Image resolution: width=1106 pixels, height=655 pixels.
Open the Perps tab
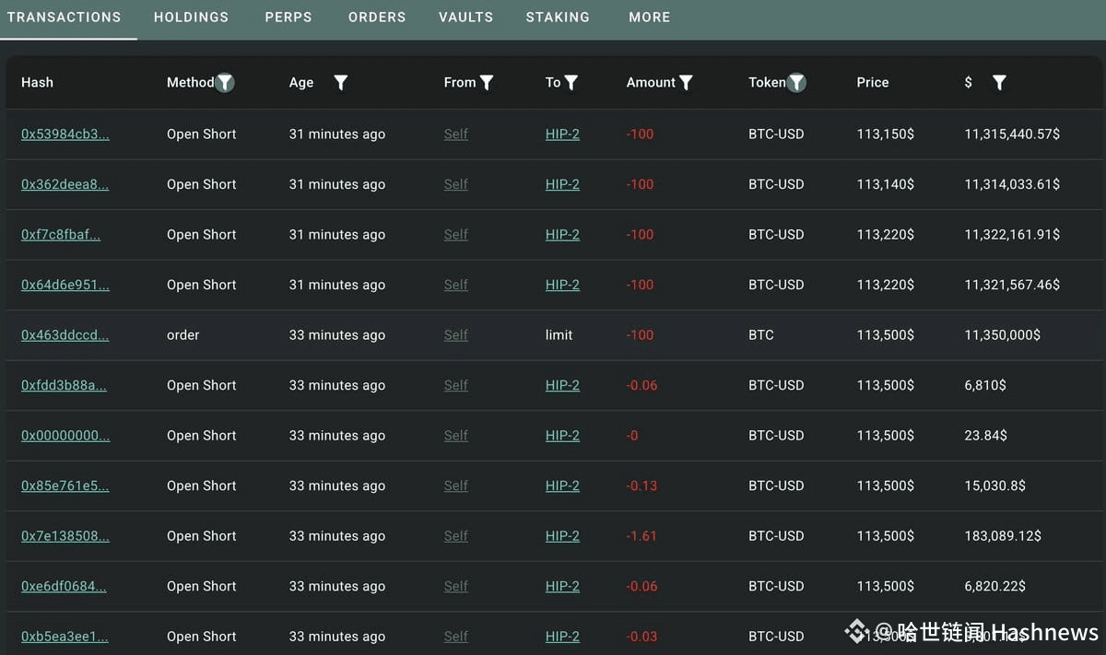(x=288, y=18)
